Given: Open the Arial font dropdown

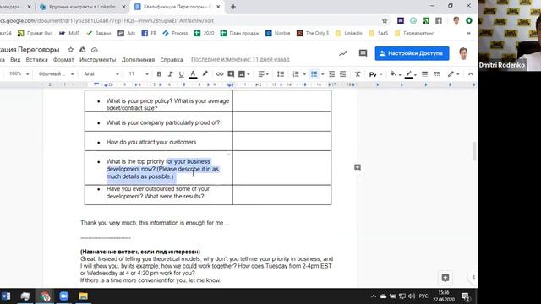Looking at the screenshot, I should pyautogui.click(x=101, y=73).
